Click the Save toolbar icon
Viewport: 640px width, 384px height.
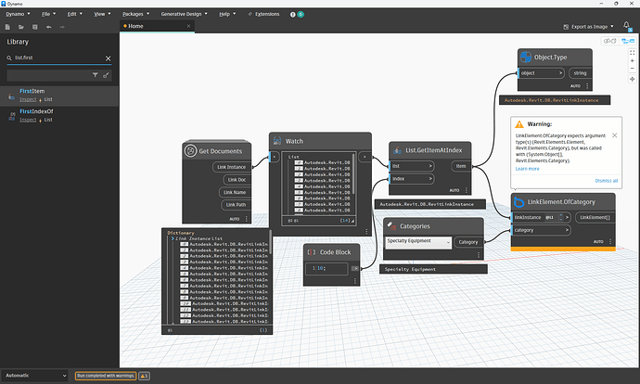33,27
